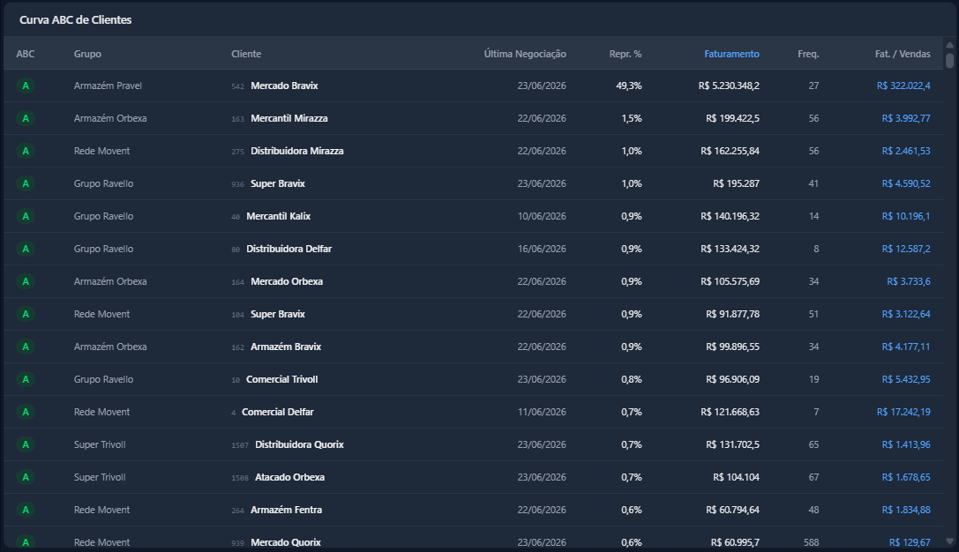This screenshot has height=552, width=959.
Task: Sort by the Fat. / Vendas header
Action: pyautogui.click(x=903, y=54)
